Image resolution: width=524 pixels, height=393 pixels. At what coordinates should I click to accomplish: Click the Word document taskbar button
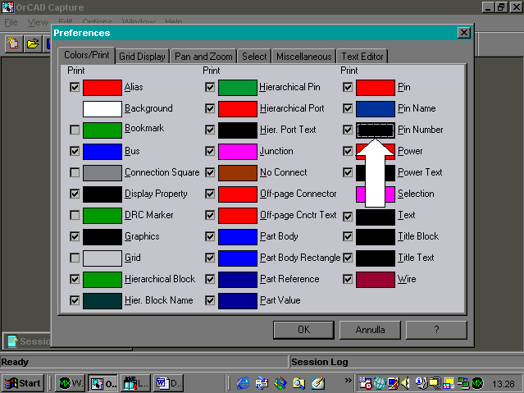(168, 383)
